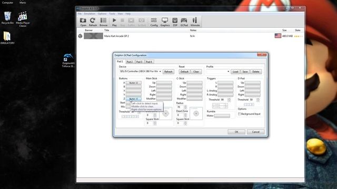Click the profile Save button
The height and width of the screenshot is (189, 337).
(x=245, y=71)
